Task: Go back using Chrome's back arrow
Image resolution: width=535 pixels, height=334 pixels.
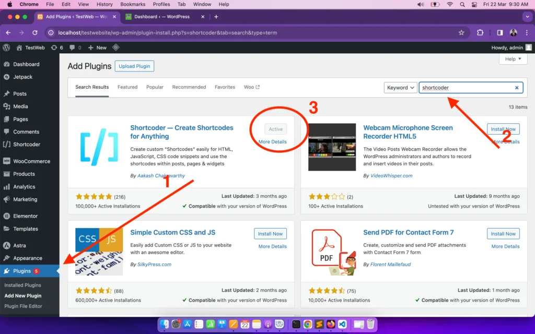Action: (x=8, y=33)
